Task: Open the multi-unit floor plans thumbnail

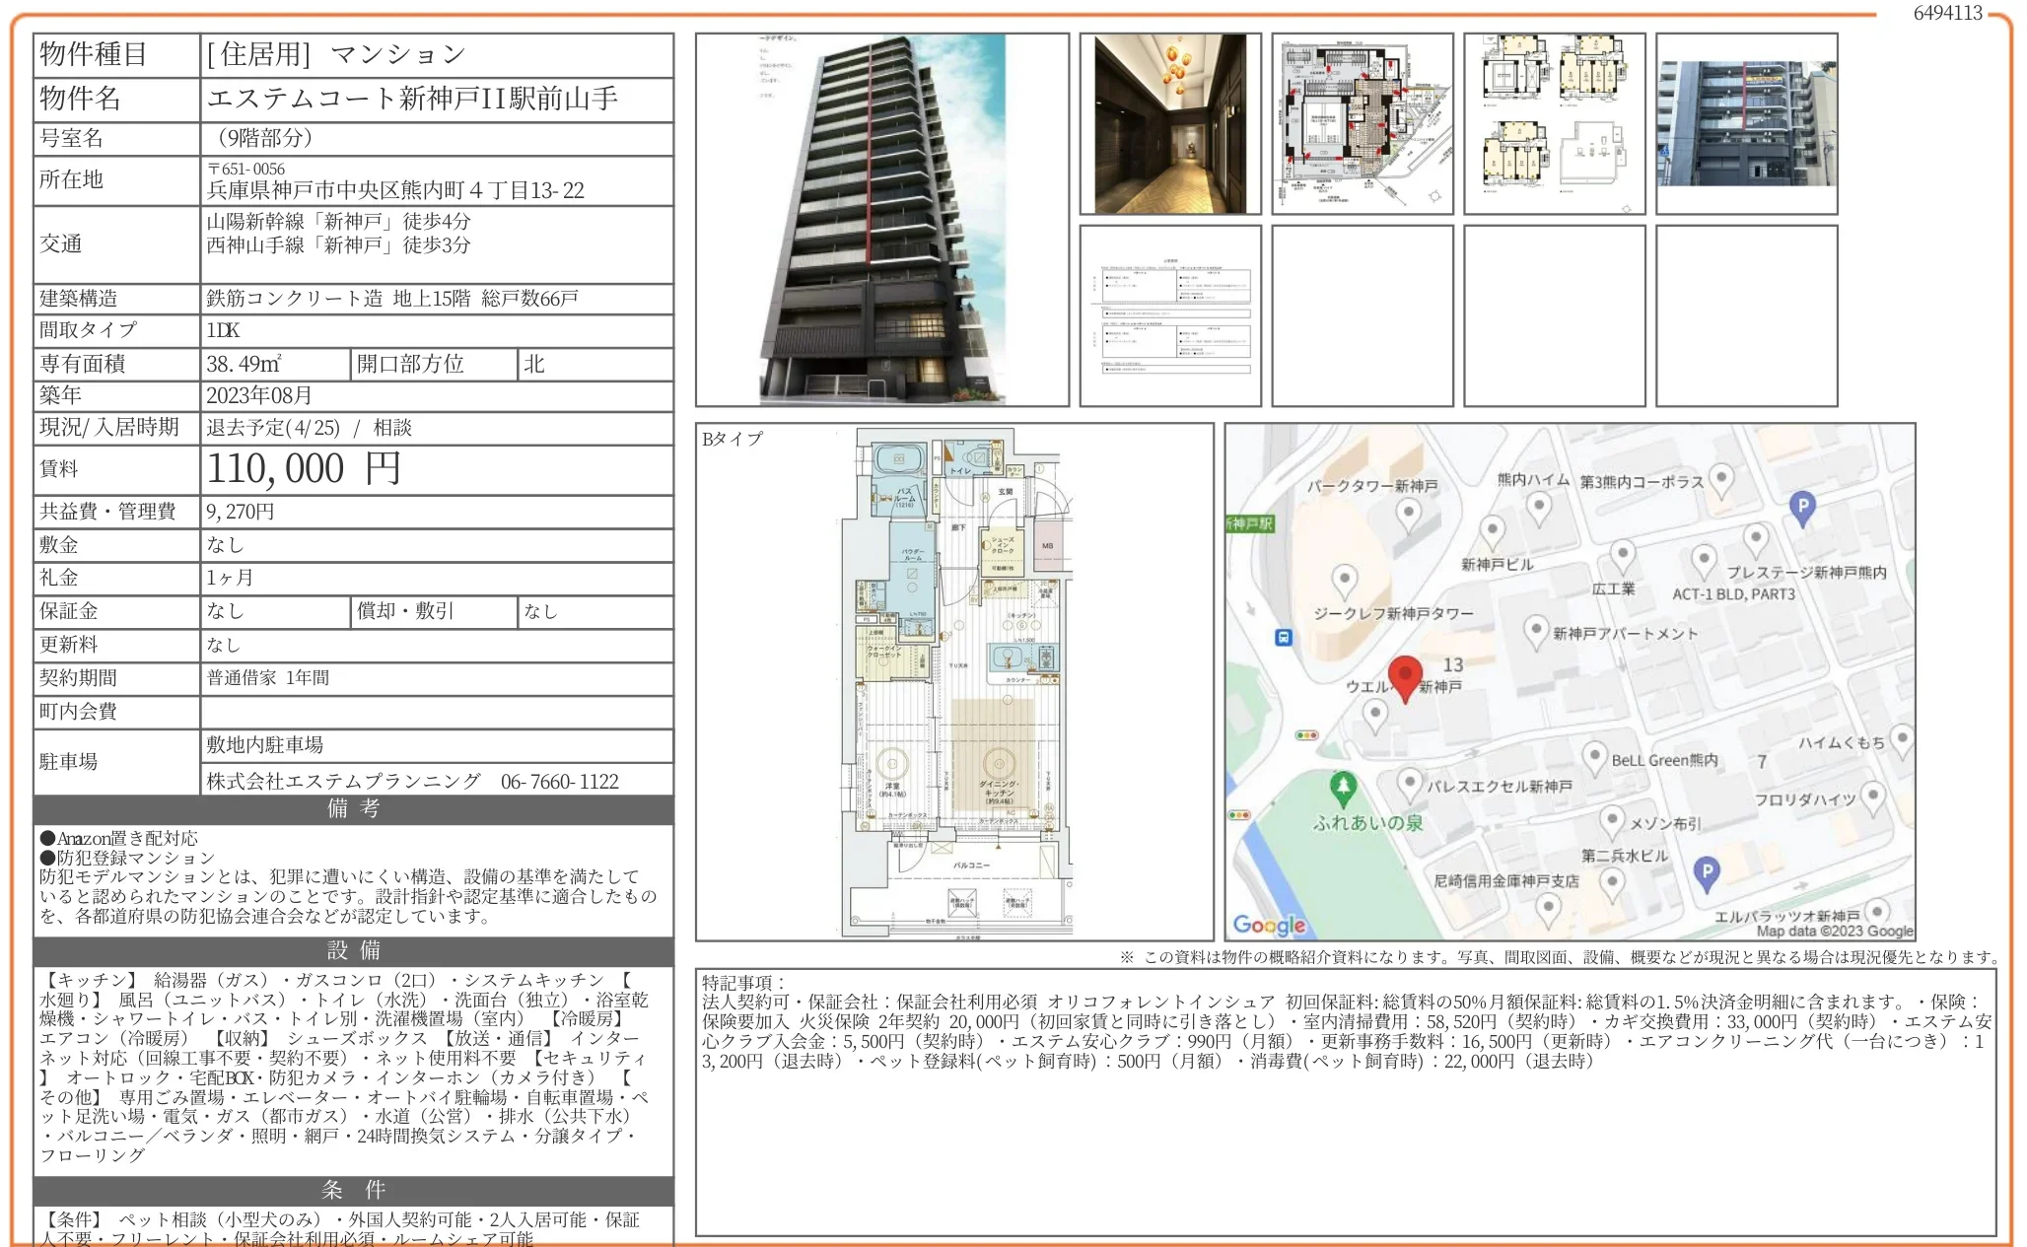Action: [1554, 124]
